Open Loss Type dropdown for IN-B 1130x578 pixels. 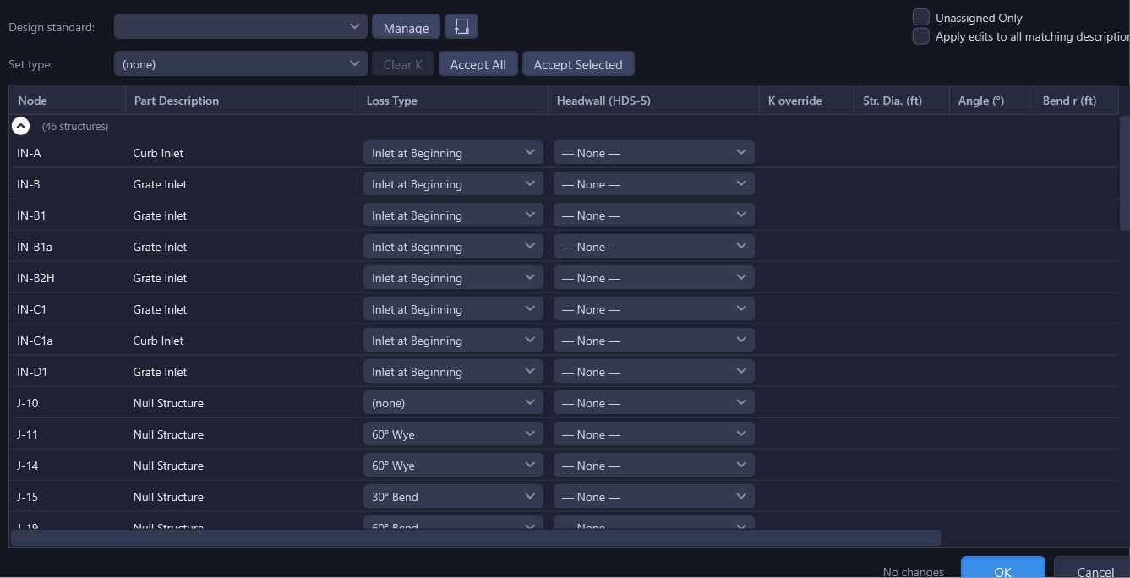(x=453, y=184)
